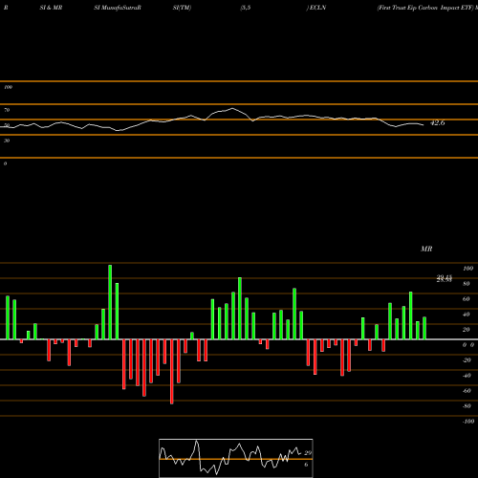Click the tallest green bar in MR histogram
The width and height of the screenshot is (478, 478).
[x=110, y=302]
